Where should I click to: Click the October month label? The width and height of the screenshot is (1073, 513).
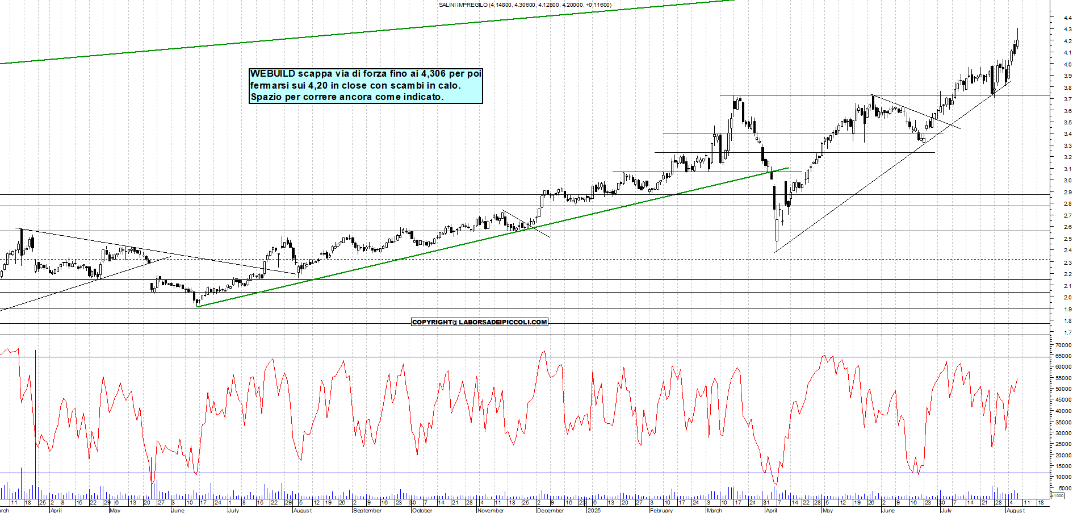pyautogui.click(x=422, y=510)
